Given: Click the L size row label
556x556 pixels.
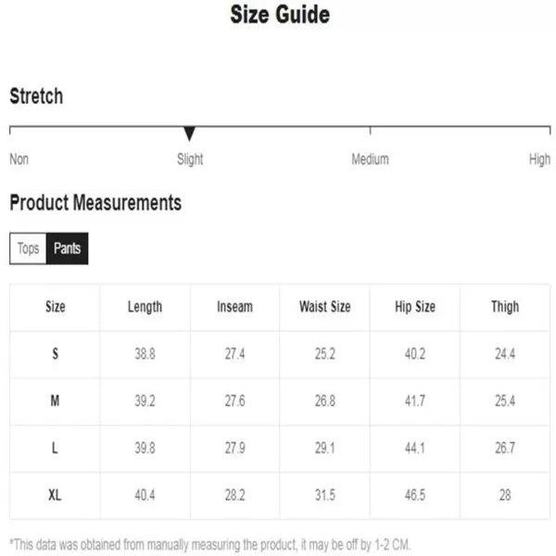Looking at the screenshot, I should pos(55,448).
